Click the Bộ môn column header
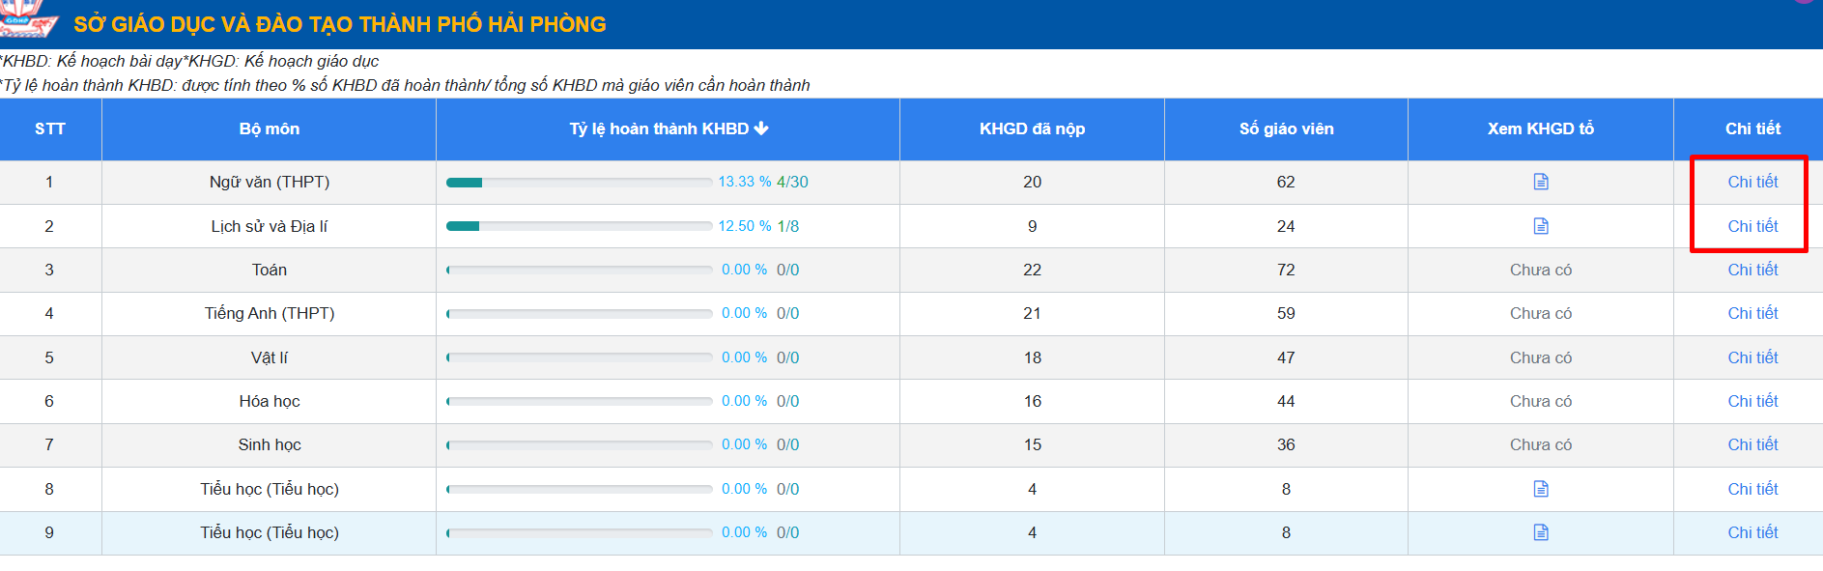This screenshot has width=1823, height=571. pyautogui.click(x=269, y=128)
